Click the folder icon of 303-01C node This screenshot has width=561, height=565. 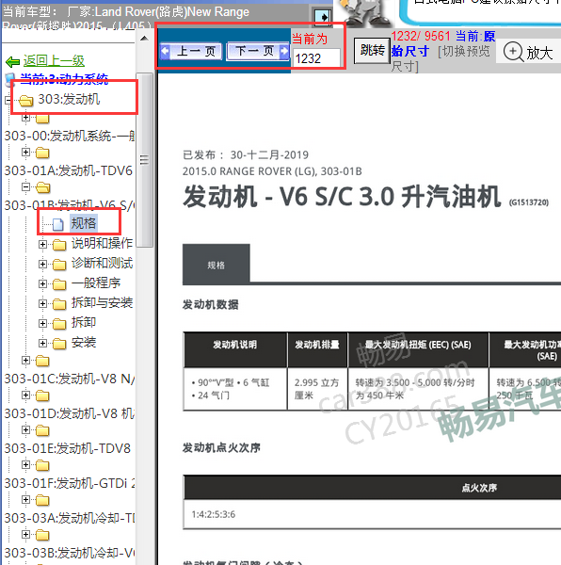43,361
